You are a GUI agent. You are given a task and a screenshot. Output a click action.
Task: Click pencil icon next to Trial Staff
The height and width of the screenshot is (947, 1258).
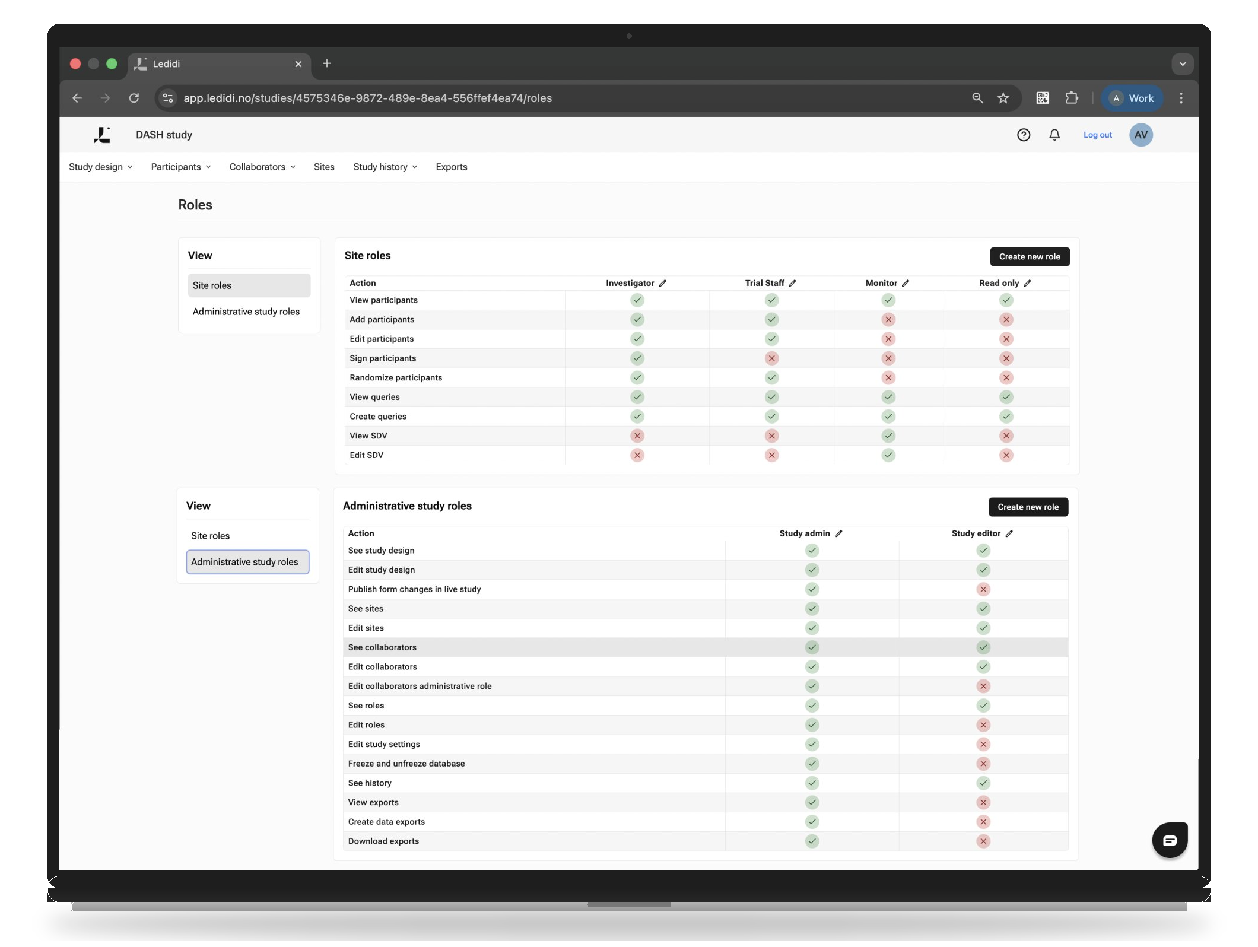point(792,284)
